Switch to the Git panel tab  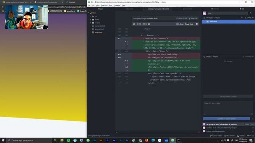click(242, 9)
